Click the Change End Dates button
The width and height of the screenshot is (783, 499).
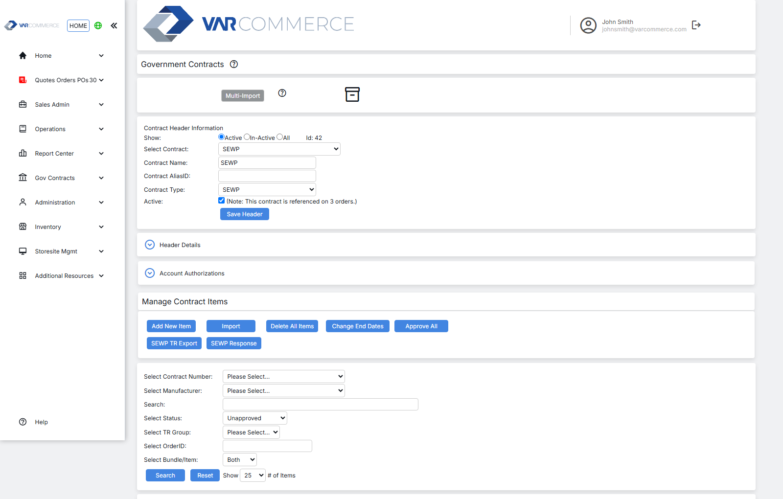coord(358,326)
